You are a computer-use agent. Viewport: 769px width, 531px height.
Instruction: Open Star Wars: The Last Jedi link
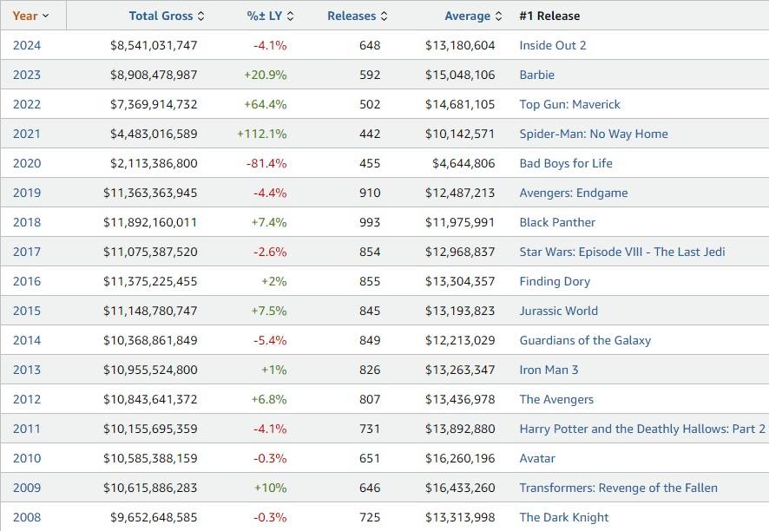tap(621, 252)
